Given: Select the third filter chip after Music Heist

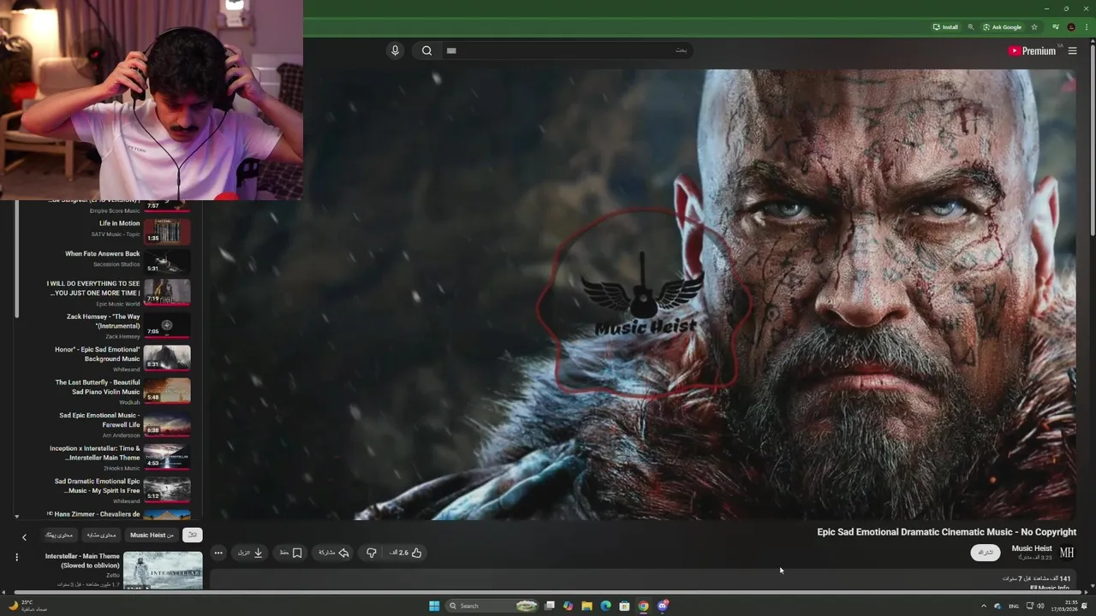Looking at the screenshot, I should click(x=101, y=535).
